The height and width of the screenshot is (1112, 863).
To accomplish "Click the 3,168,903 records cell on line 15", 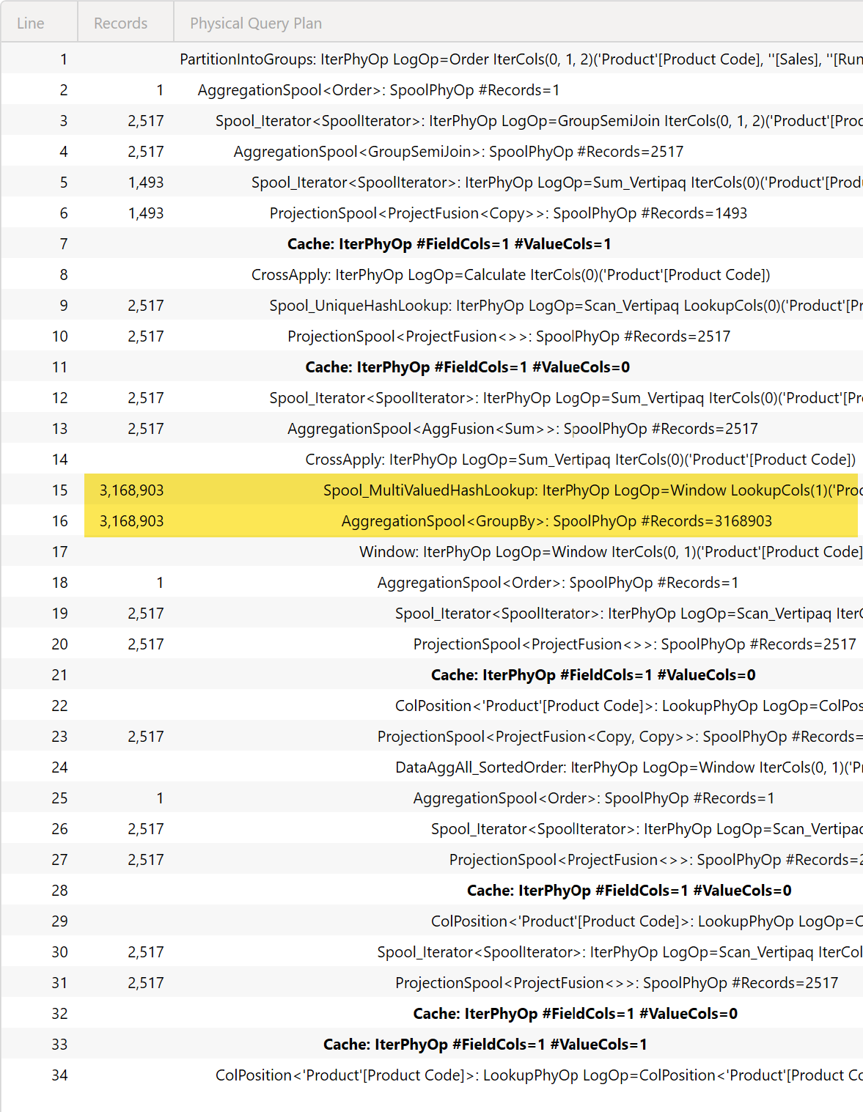I will point(131,490).
